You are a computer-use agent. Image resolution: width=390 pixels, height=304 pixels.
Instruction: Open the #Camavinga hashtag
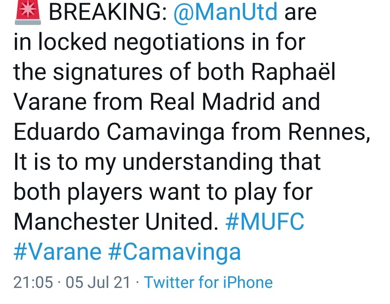tap(175, 252)
